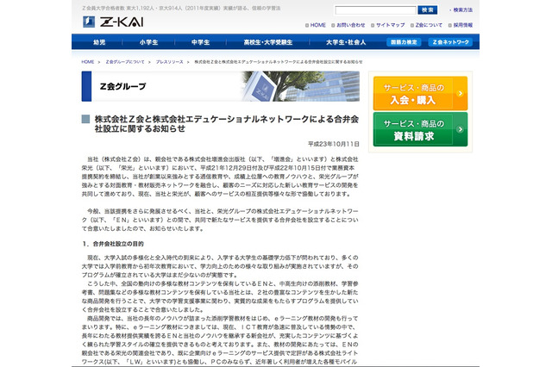
Task: Open the 採用情報 link
Action: tap(463, 25)
